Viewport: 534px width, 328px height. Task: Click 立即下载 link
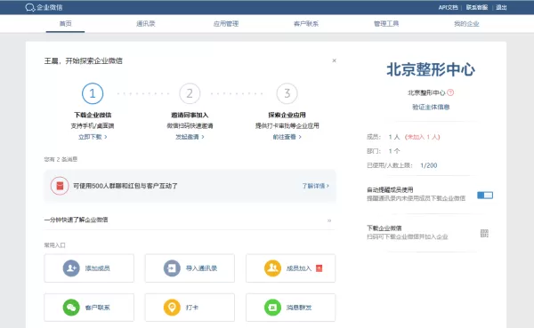pyautogui.click(x=93, y=137)
